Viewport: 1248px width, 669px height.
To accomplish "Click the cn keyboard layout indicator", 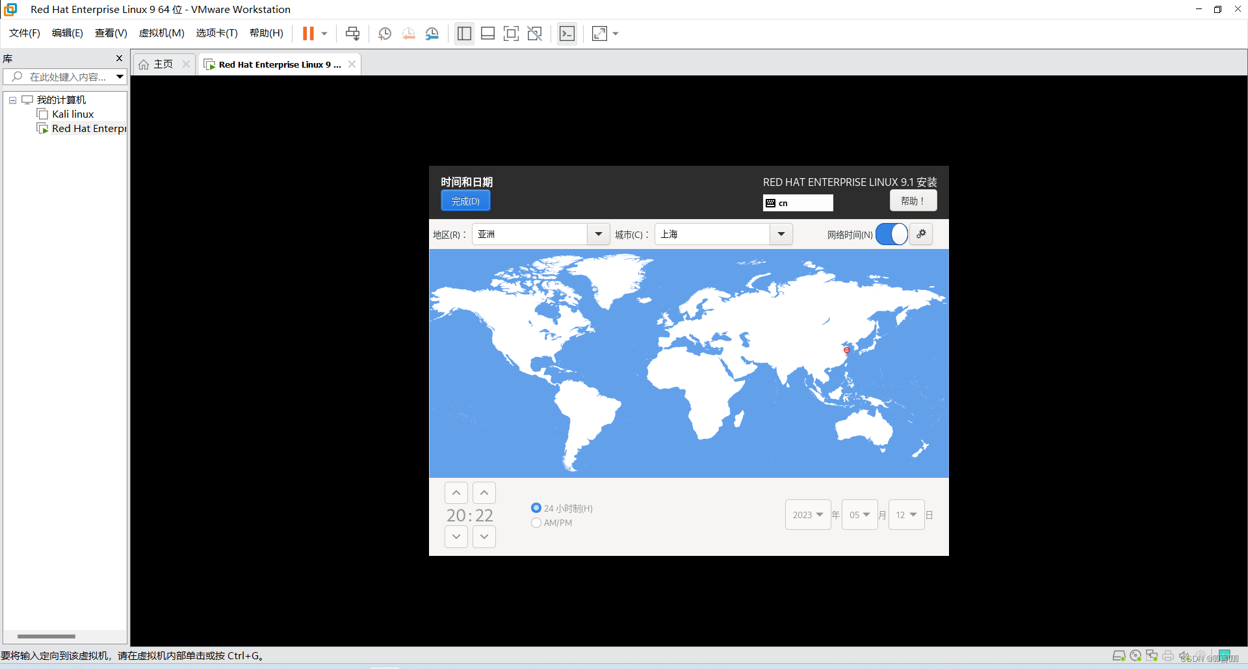I will pos(798,203).
